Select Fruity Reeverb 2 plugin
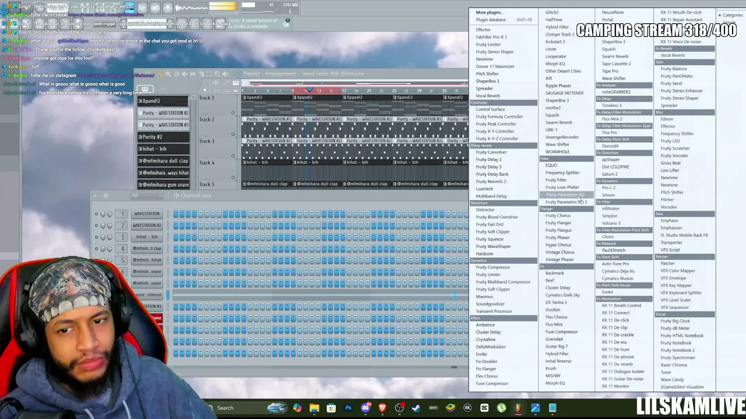This screenshot has width=746, height=419. click(x=491, y=182)
